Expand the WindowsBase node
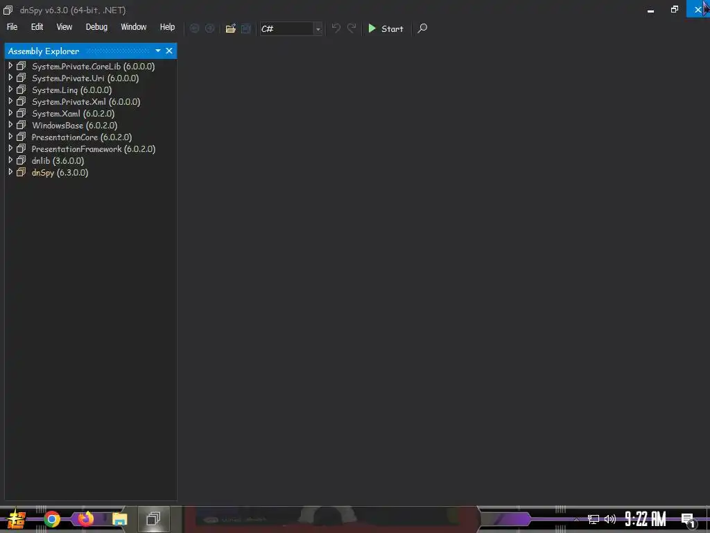 [x=10, y=125]
